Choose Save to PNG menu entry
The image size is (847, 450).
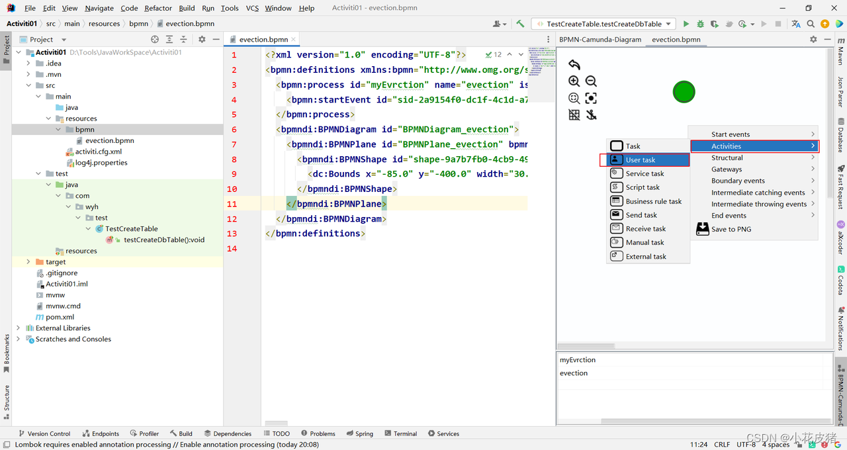[731, 229]
